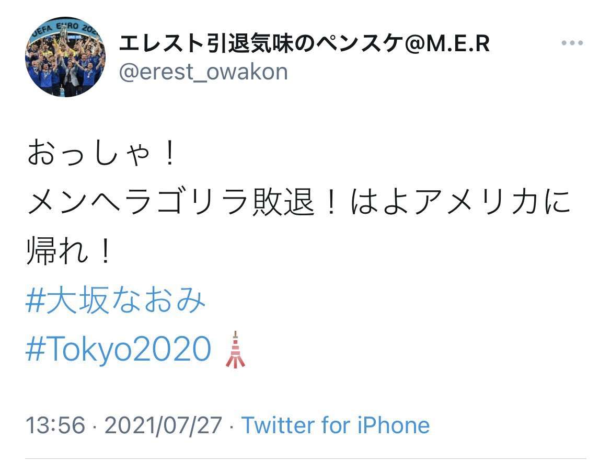Click the はよアメリカに text portion

461,202
